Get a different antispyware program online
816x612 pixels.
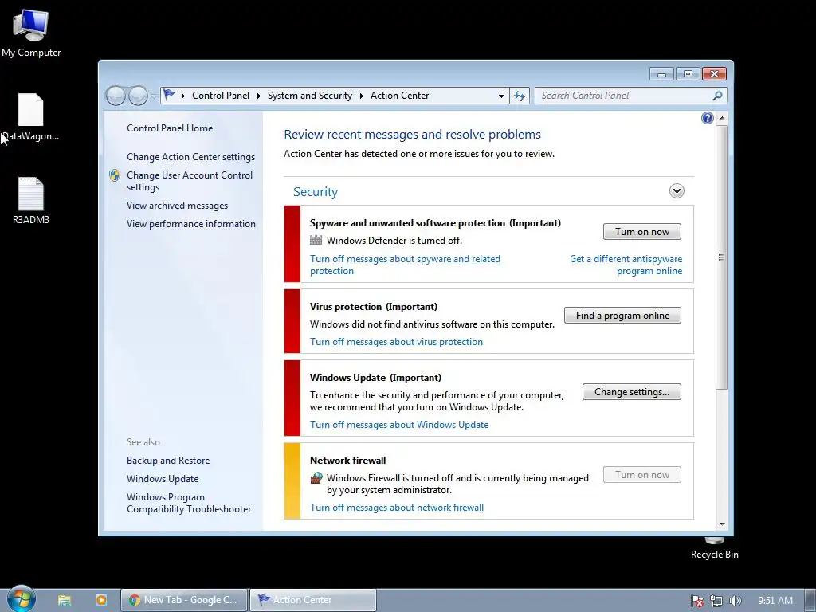[626, 265]
